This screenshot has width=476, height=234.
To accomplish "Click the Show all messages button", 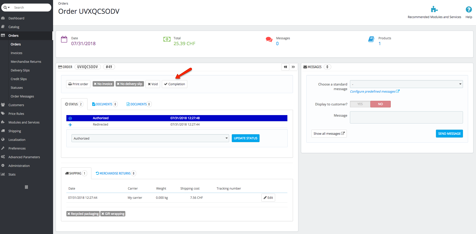I will [x=329, y=133].
